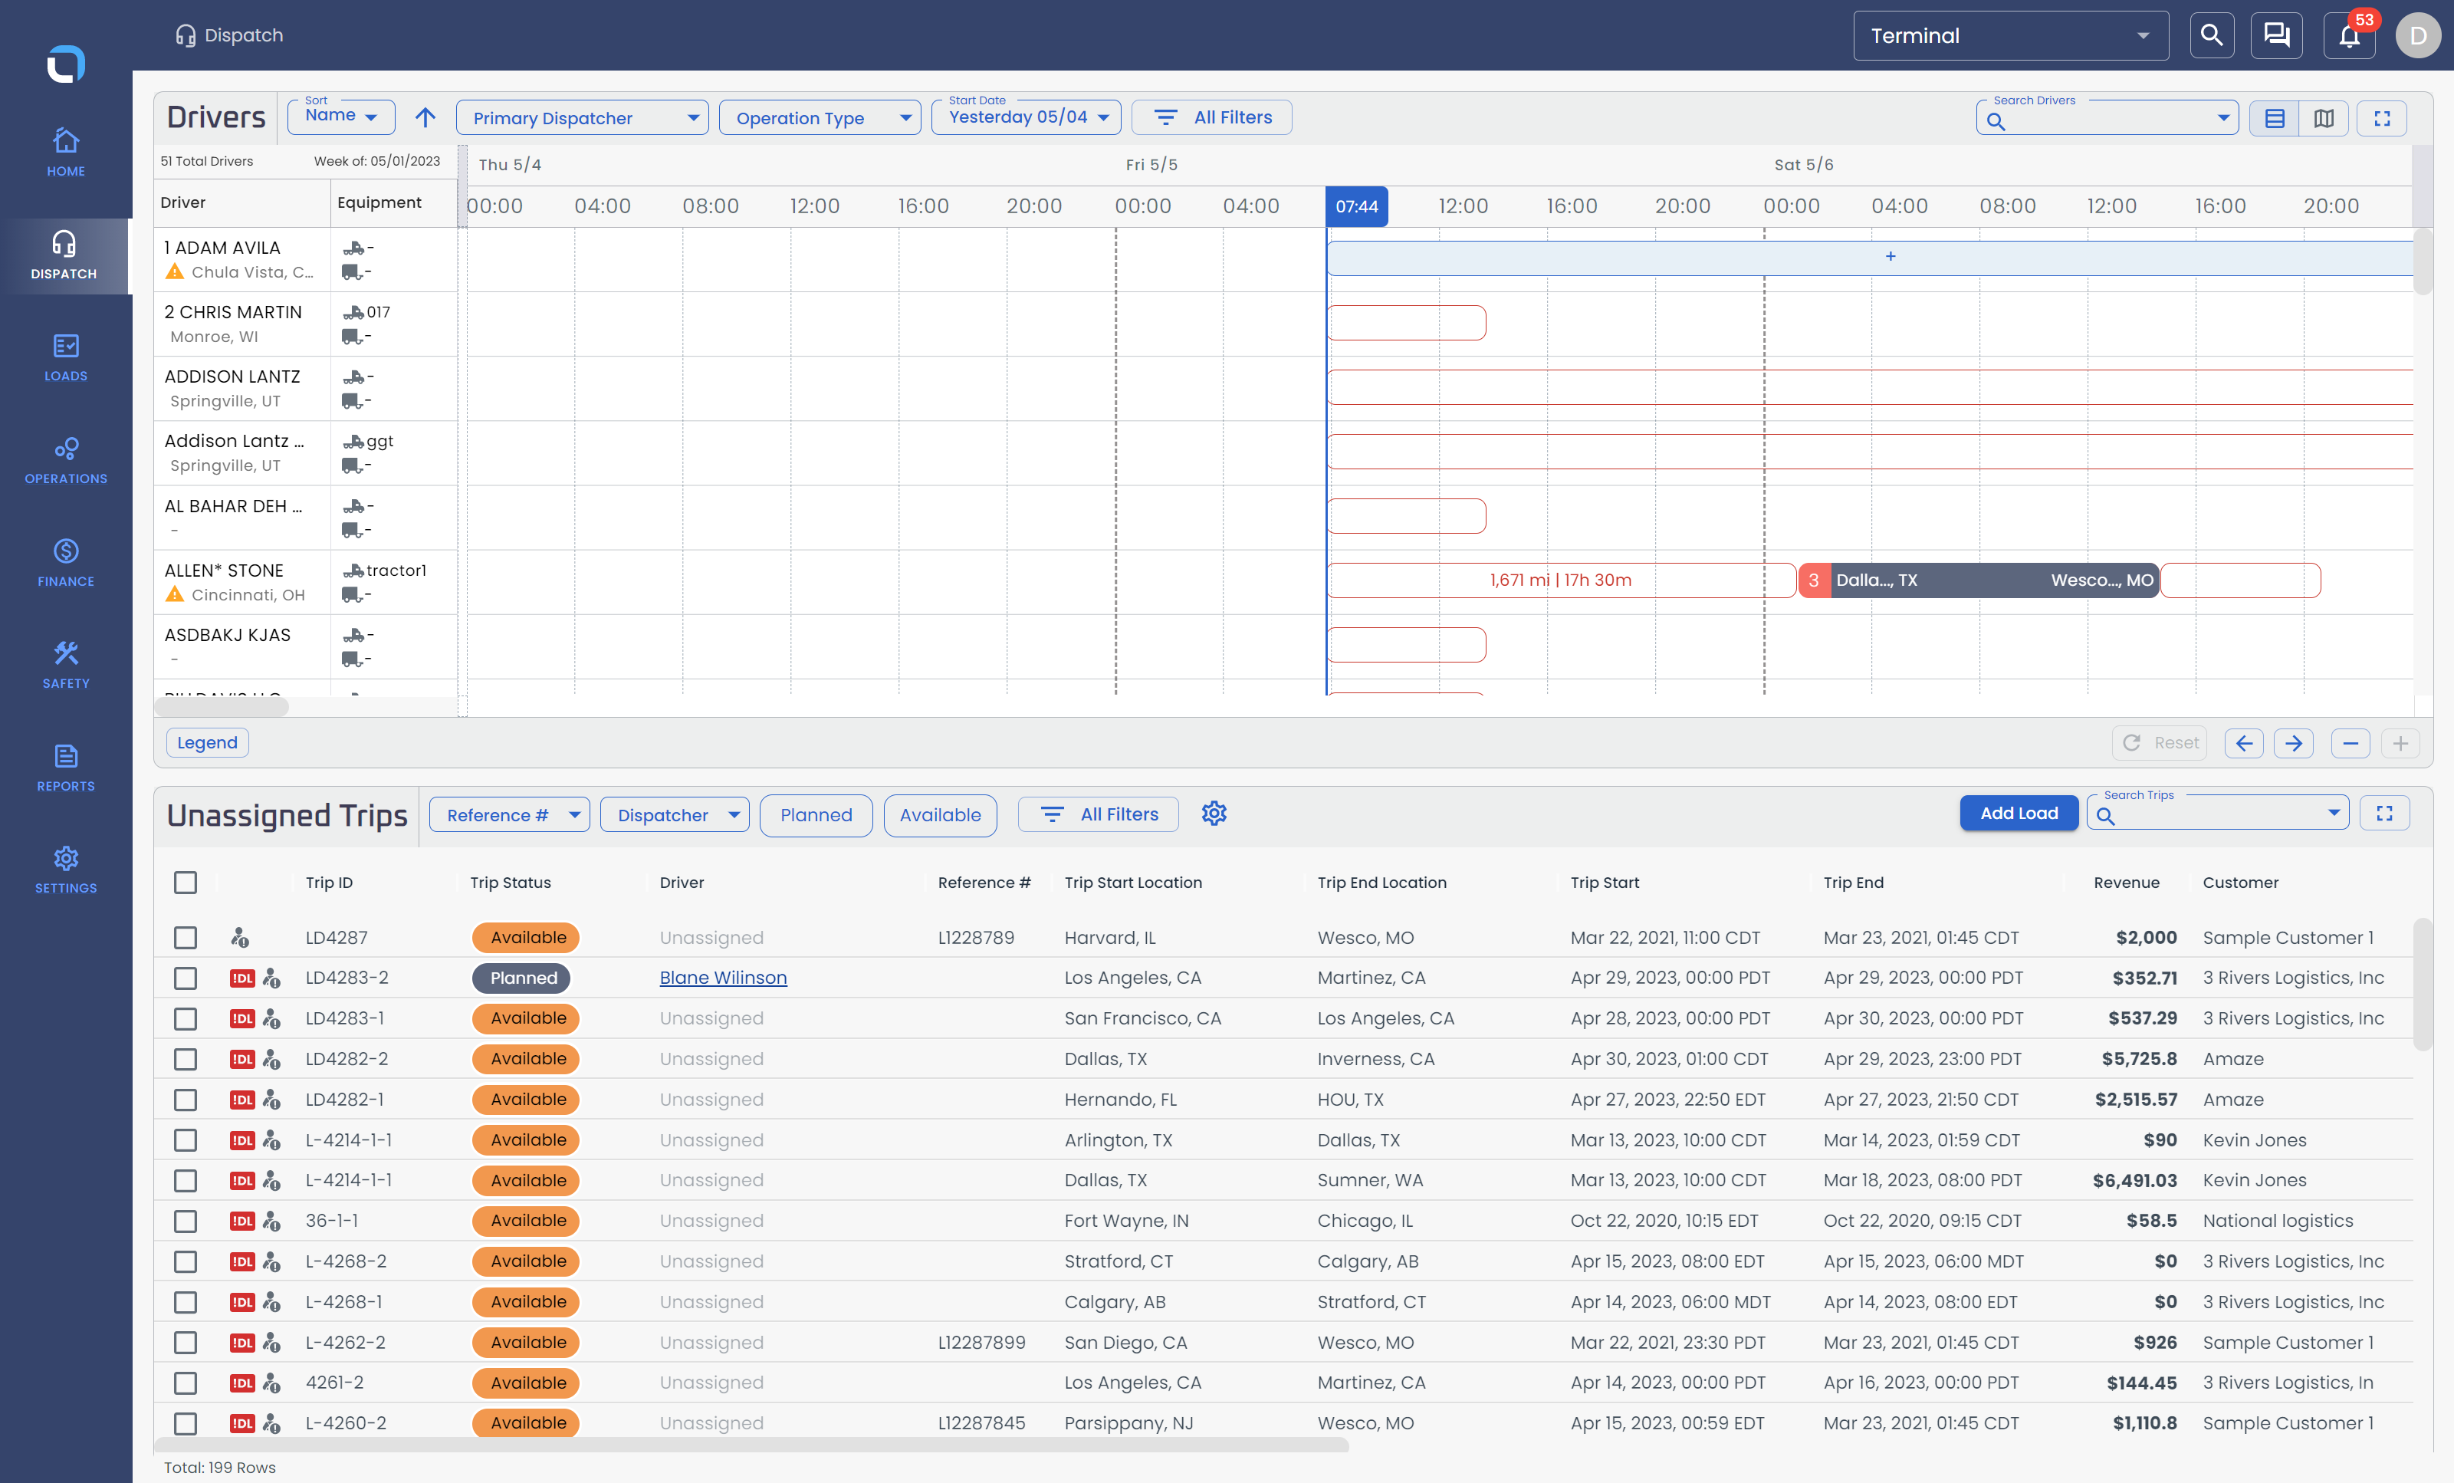Open the Terminal dropdown
The width and height of the screenshot is (2454, 1483).
[2010, 36]
